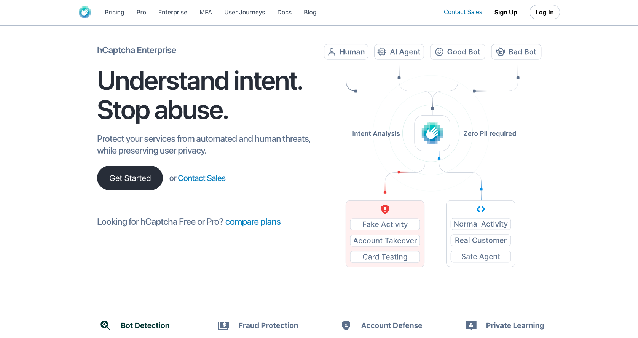The width and height of the screenshot is (638, 338).
Task: Click Contact Sales in the top navbar
Action: point(463,12)
